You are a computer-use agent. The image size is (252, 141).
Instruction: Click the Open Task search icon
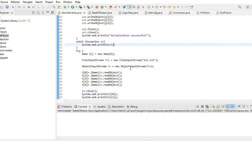tap(115, 7)
